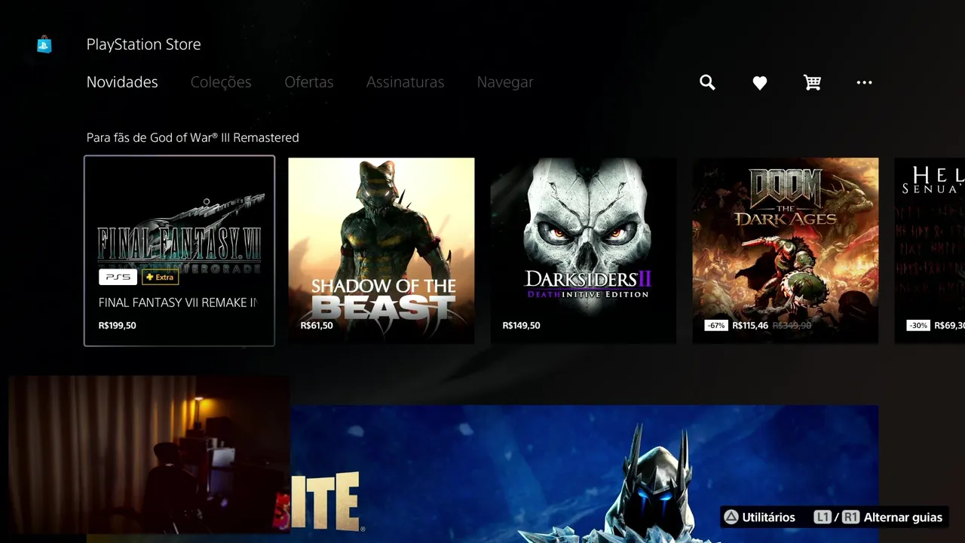Open the Shadow of the Beast card
Viewport: 965px width, 543px height.
tap(381, 250)
